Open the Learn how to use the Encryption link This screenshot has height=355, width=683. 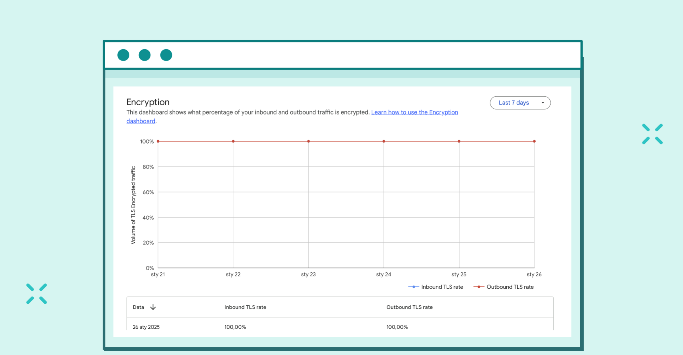pyautogui.click(x=414, y=112)
